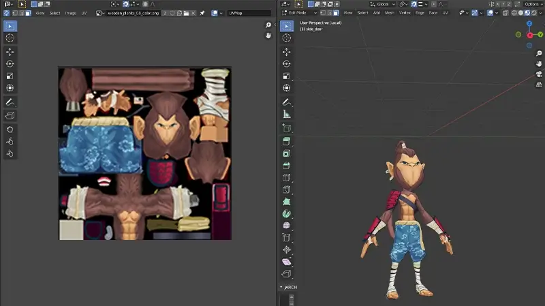The image size is (545, 306).
Task: Select the Shear tool
Action: click(x=286, y=262)
